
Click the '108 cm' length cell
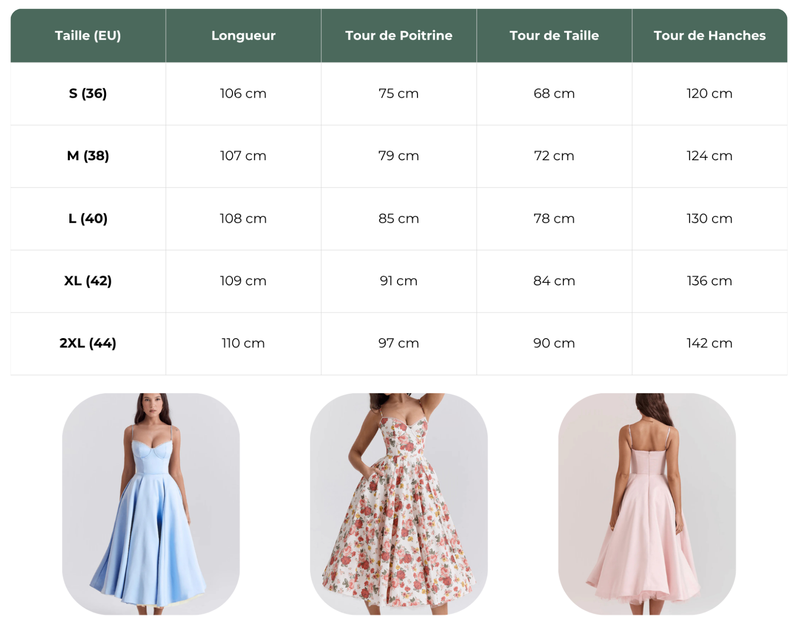click(x=243, y=218)
